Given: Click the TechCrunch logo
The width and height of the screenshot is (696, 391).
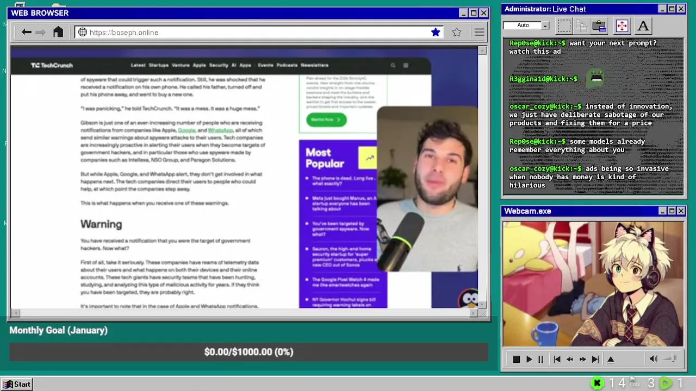Looking at the screenshot, I should (x=52, y=65).
